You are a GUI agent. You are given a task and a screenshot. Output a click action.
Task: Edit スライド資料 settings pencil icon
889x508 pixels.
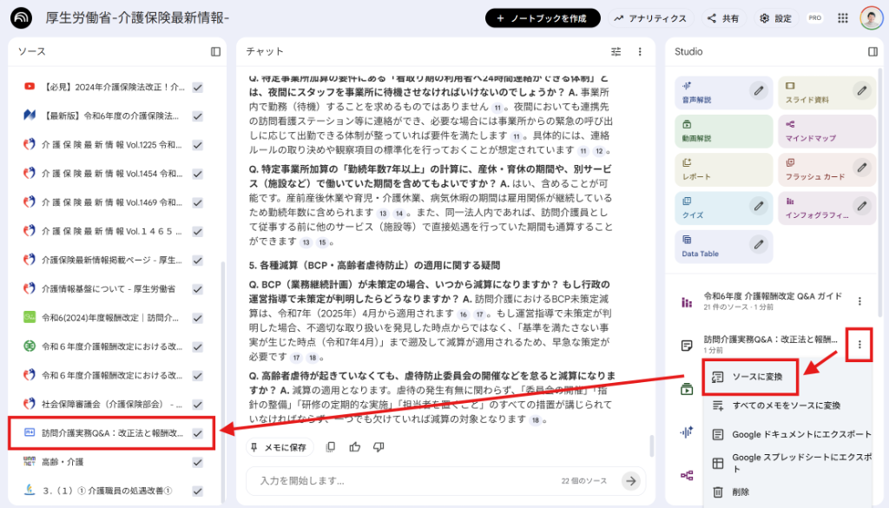point(862,90)
